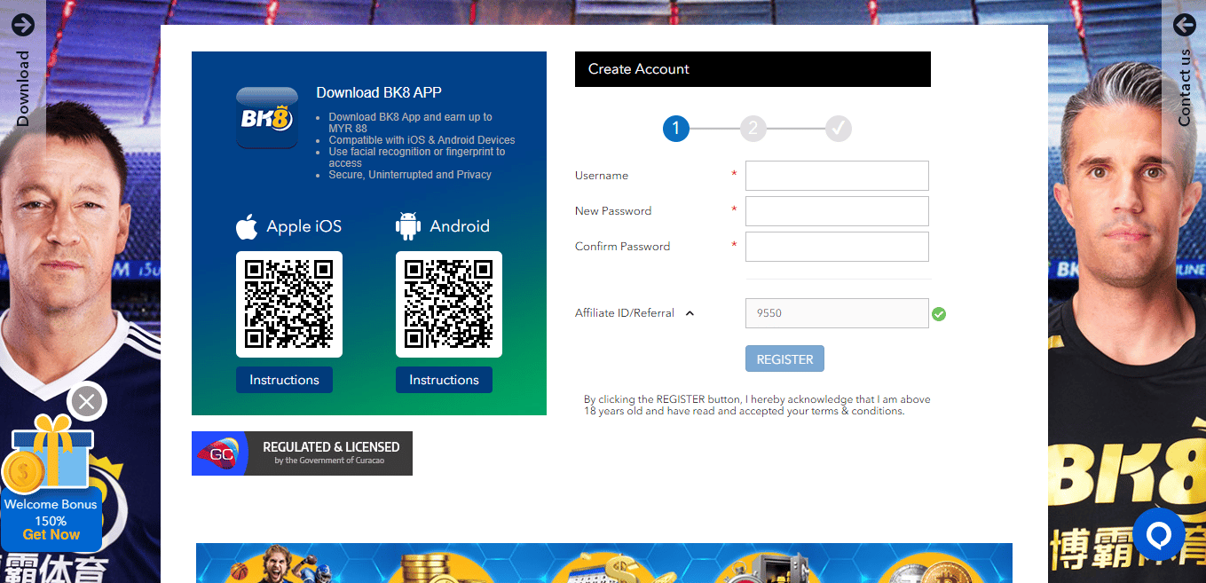Click the Android QR code

click(449, 304)
